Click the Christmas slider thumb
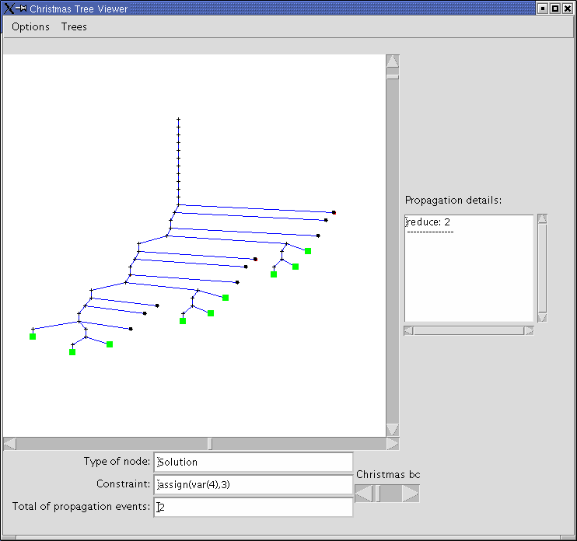The width and height of the screenshot is (577, 541). [379, 494]
